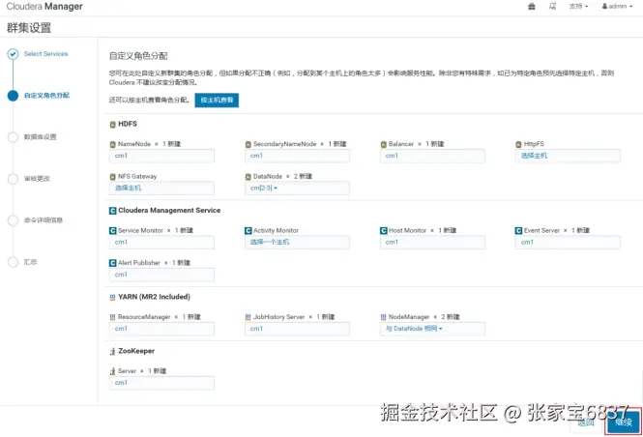Open the 支持 menu
This screenshot has height=437, width=643.
tap(578, 6)
